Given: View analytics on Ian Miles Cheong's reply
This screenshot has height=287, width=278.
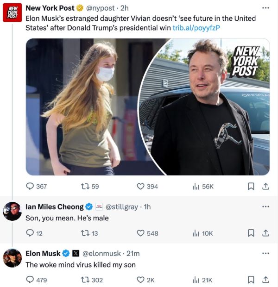Looking at the screenshot, I should pos(196,233).
